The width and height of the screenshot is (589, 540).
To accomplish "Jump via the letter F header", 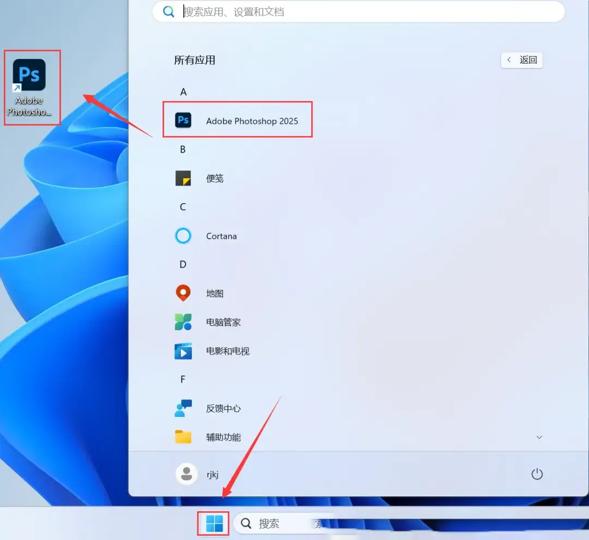I will coord(183,379).
